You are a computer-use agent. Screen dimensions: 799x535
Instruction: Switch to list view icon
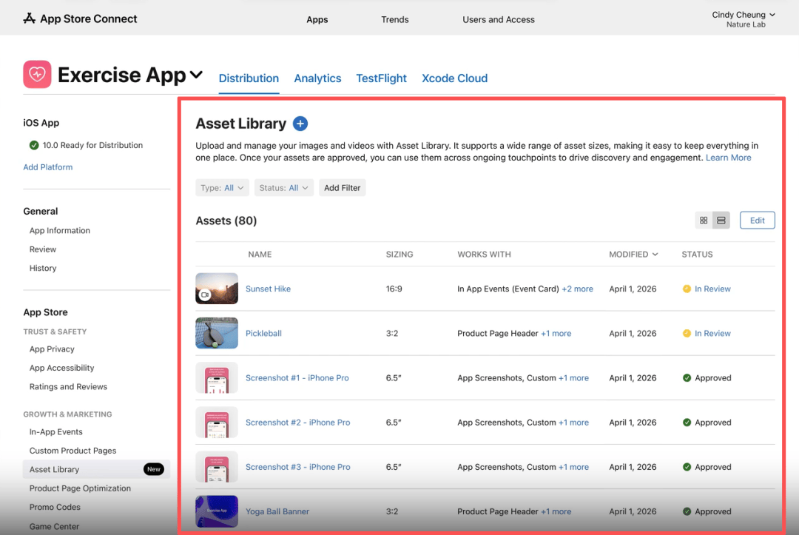pyautogui.click(x=721, y=221)
